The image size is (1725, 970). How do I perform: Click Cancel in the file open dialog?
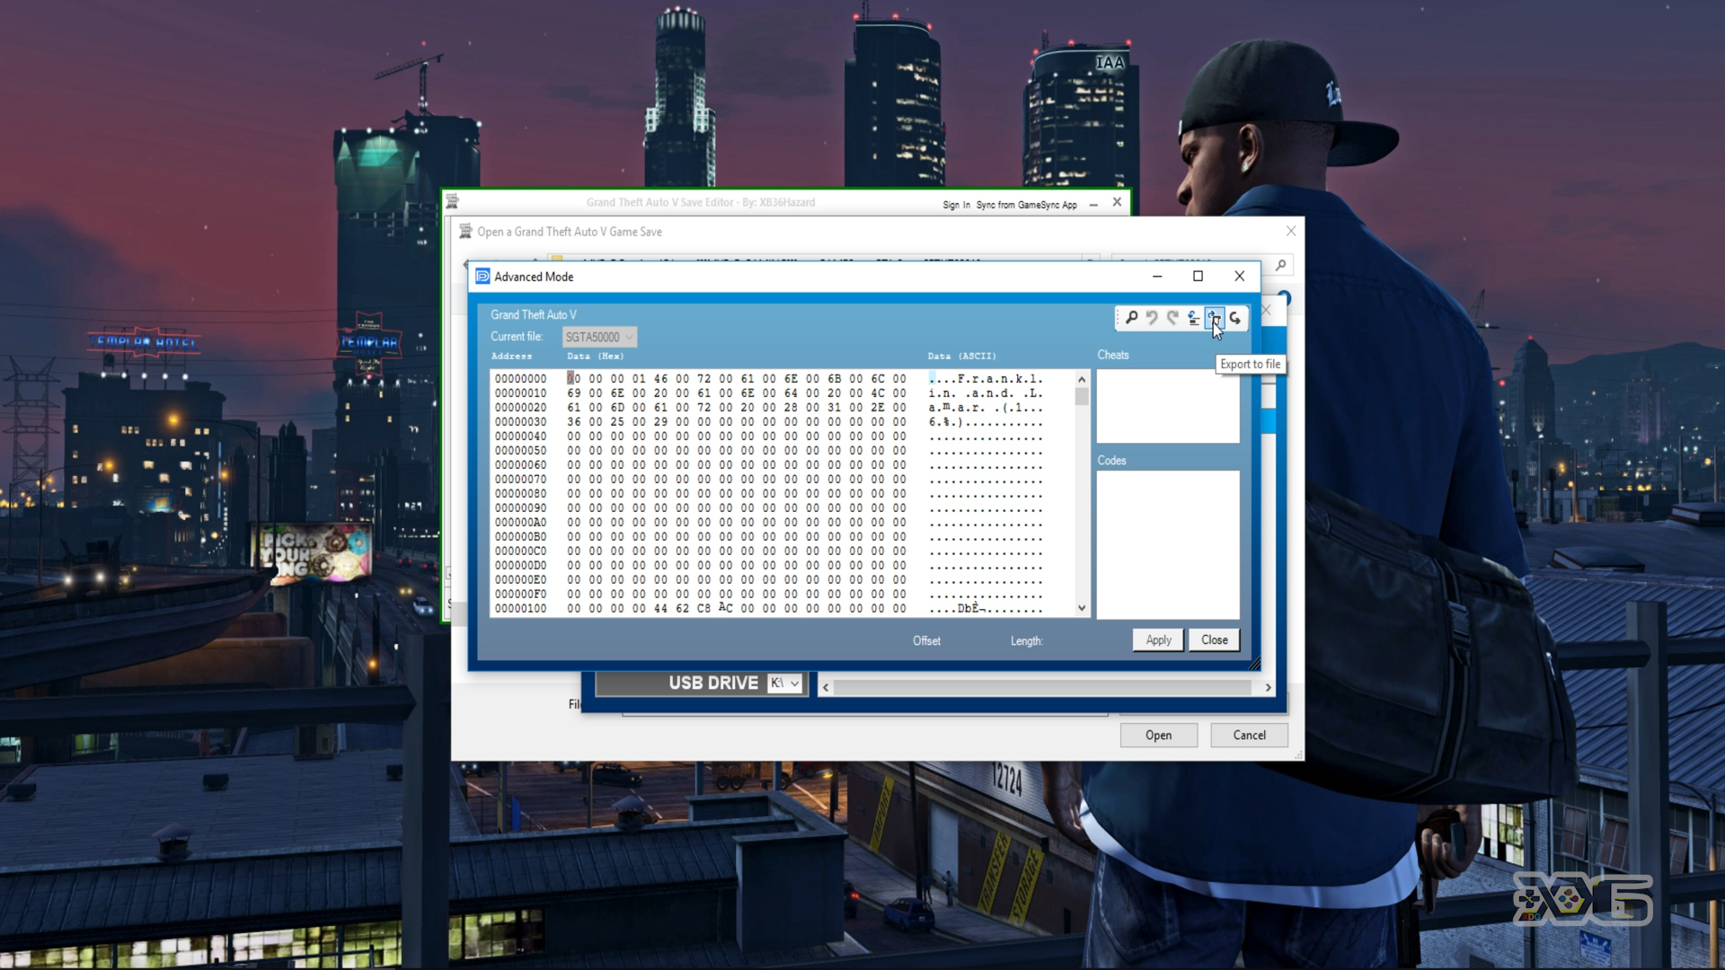point(1249,735)
